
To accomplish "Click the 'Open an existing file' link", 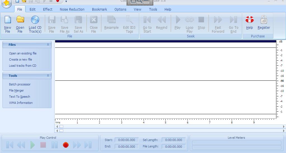I will (23, 53).
